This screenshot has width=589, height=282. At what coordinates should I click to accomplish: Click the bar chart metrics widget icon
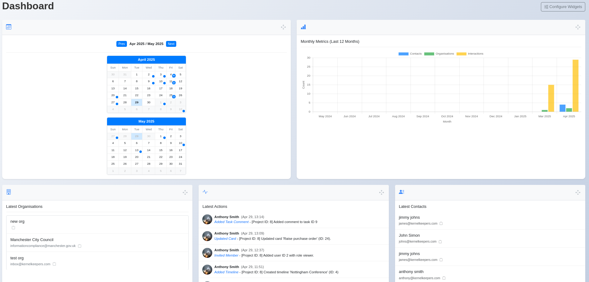coord(303,27)
